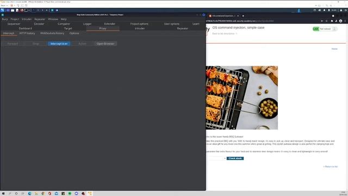
Task: Open the Repeater menu in Burp menubar
Action: 40,20
